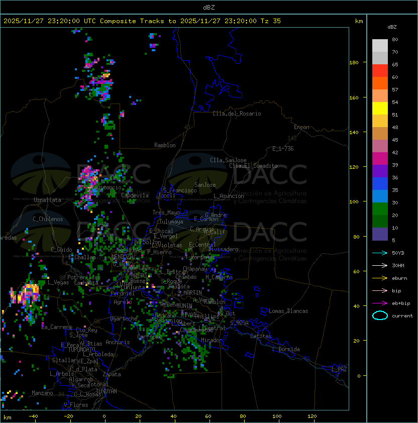The height and width of the screenshot is (423, 418).
Task: Select the green 20–30 dBZ swatch
Action: (x=380, y=208)
